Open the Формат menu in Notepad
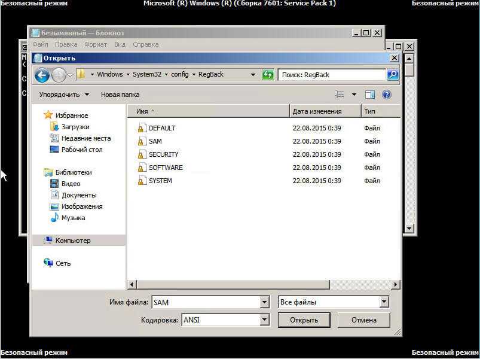Image resolution: width=480 pixels, height=359 pixels. [x=96, y=44]
